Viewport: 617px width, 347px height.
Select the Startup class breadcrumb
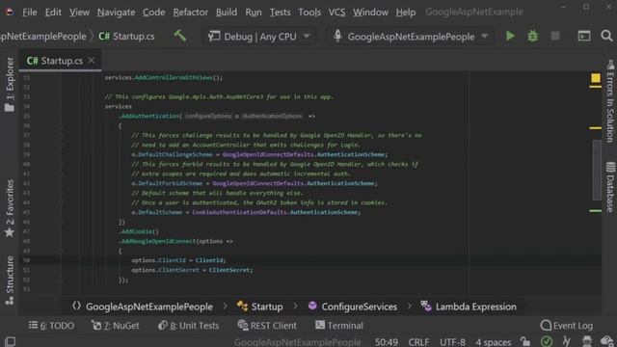[260, 307]
